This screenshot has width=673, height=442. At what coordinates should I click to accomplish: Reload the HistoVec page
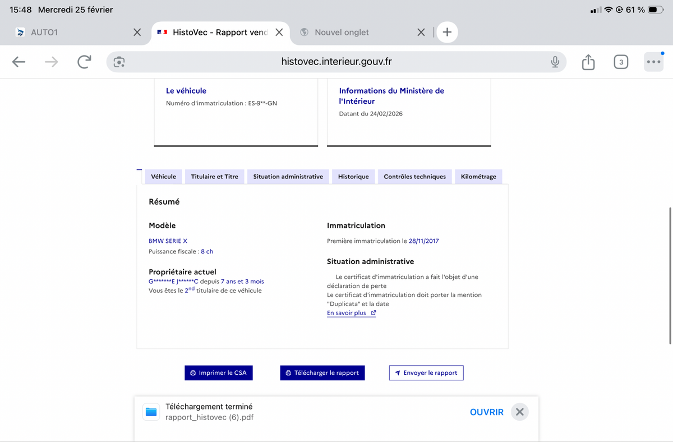click(x=84, y=62)
